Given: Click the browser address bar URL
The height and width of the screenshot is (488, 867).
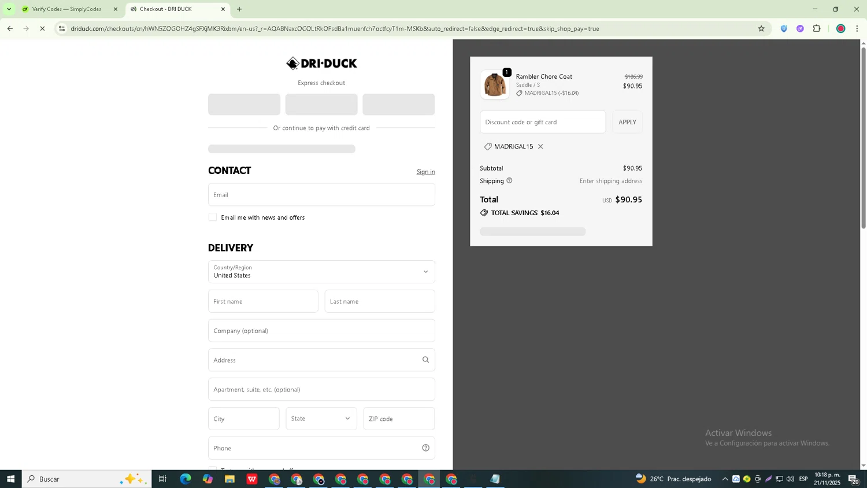Looking at the screenshot, I should (x=335, y=28).
